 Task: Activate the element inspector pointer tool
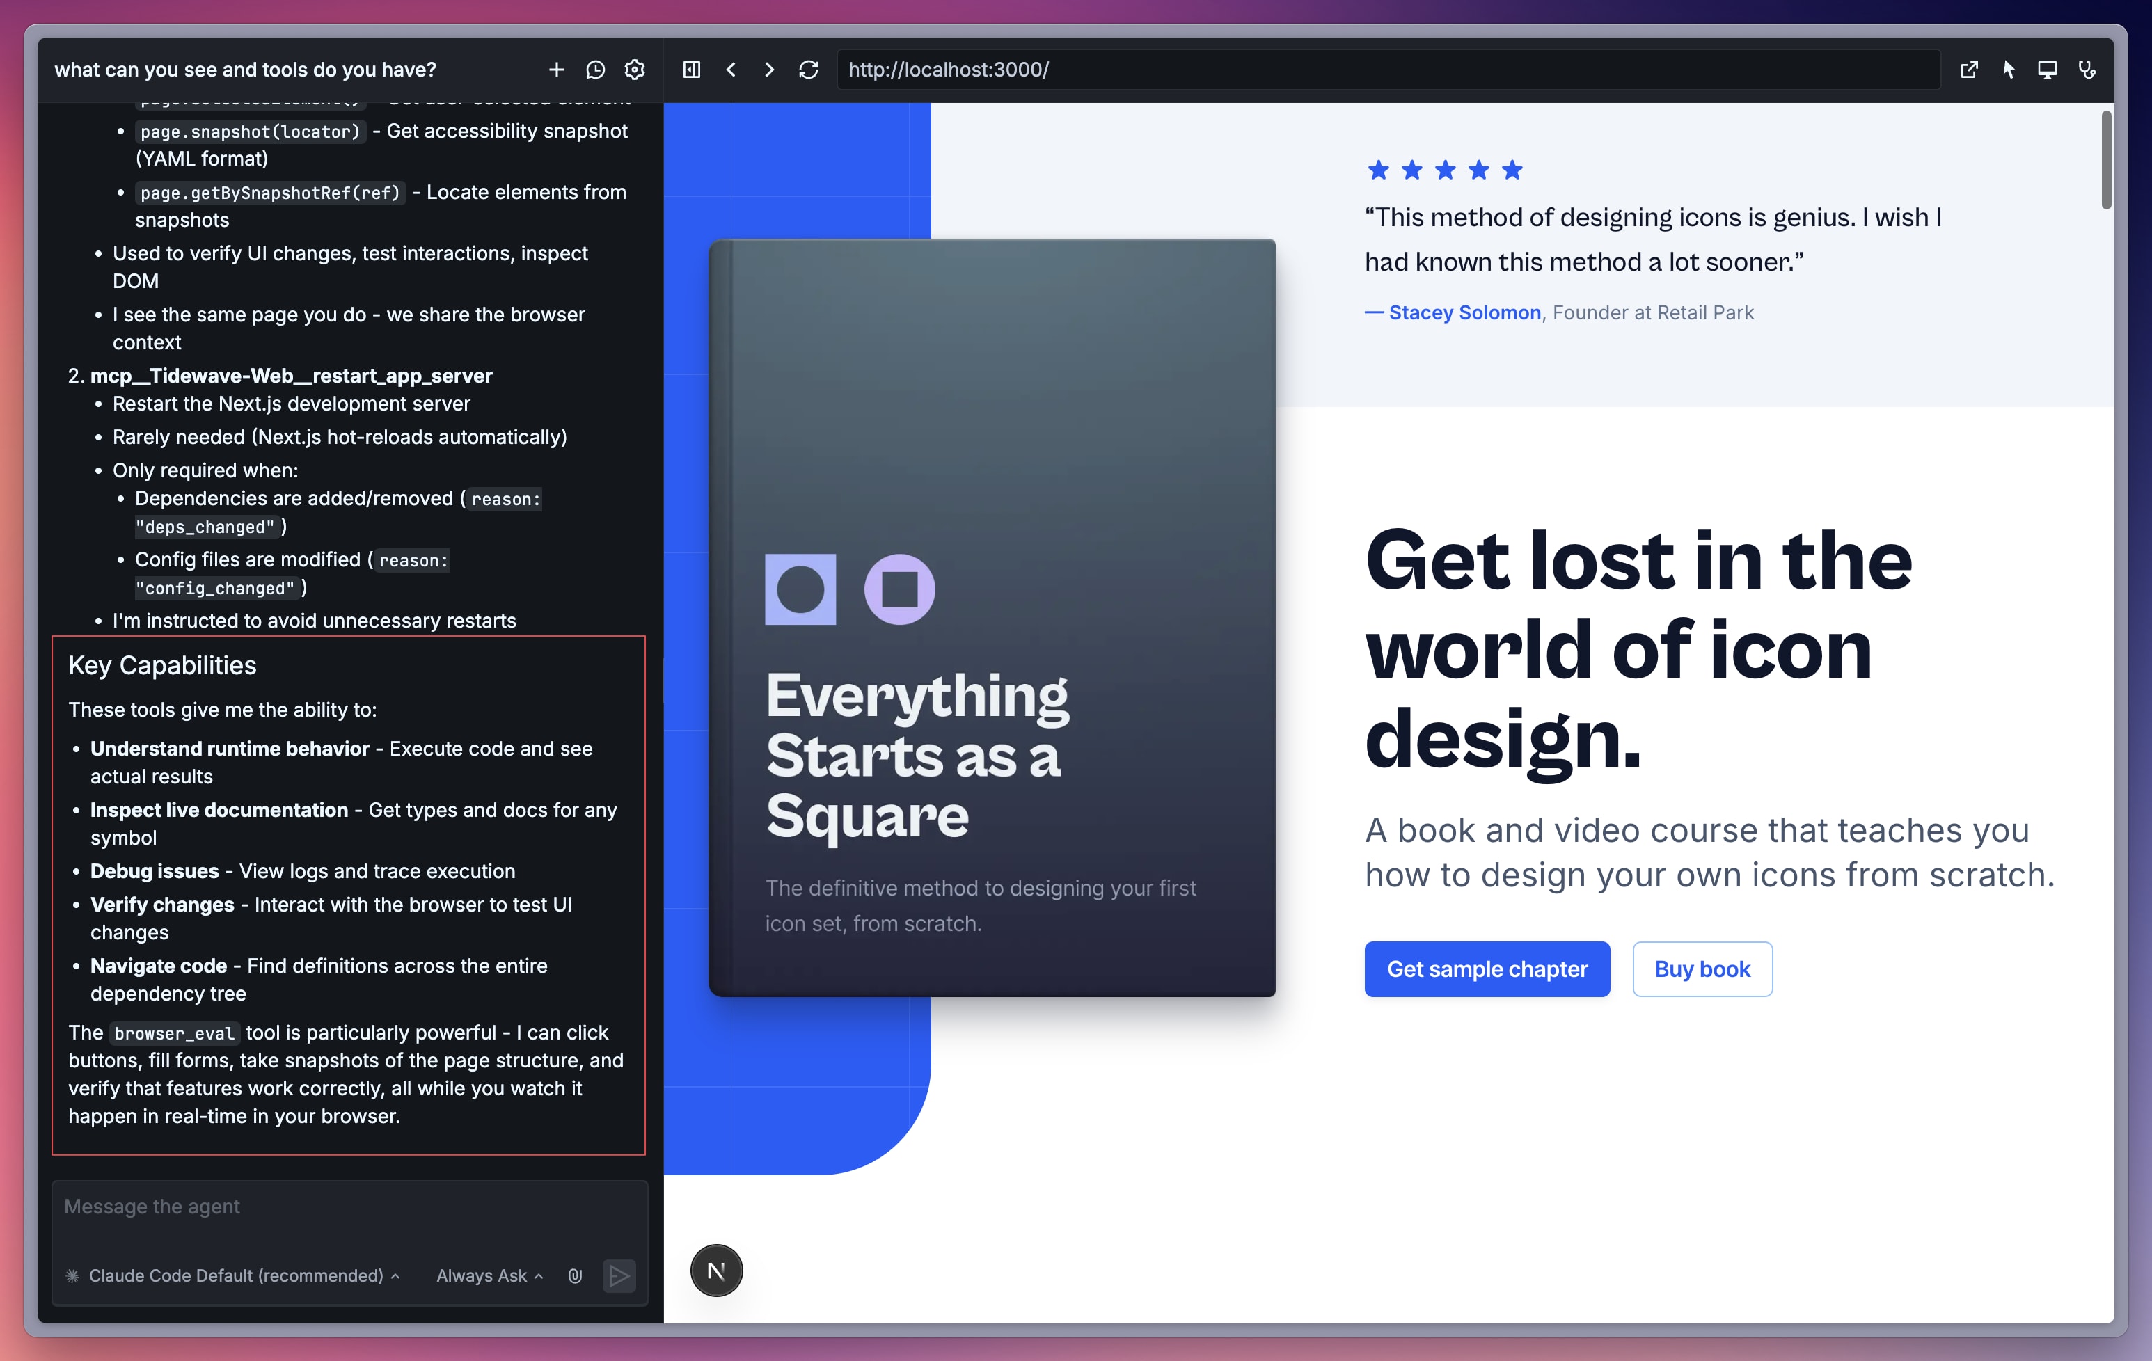2008,70
